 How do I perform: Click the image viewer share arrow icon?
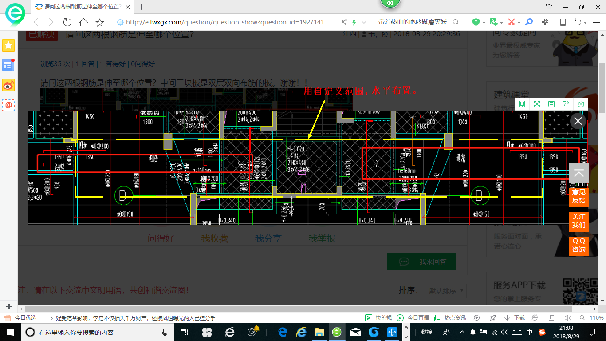(x=566, y=104)
